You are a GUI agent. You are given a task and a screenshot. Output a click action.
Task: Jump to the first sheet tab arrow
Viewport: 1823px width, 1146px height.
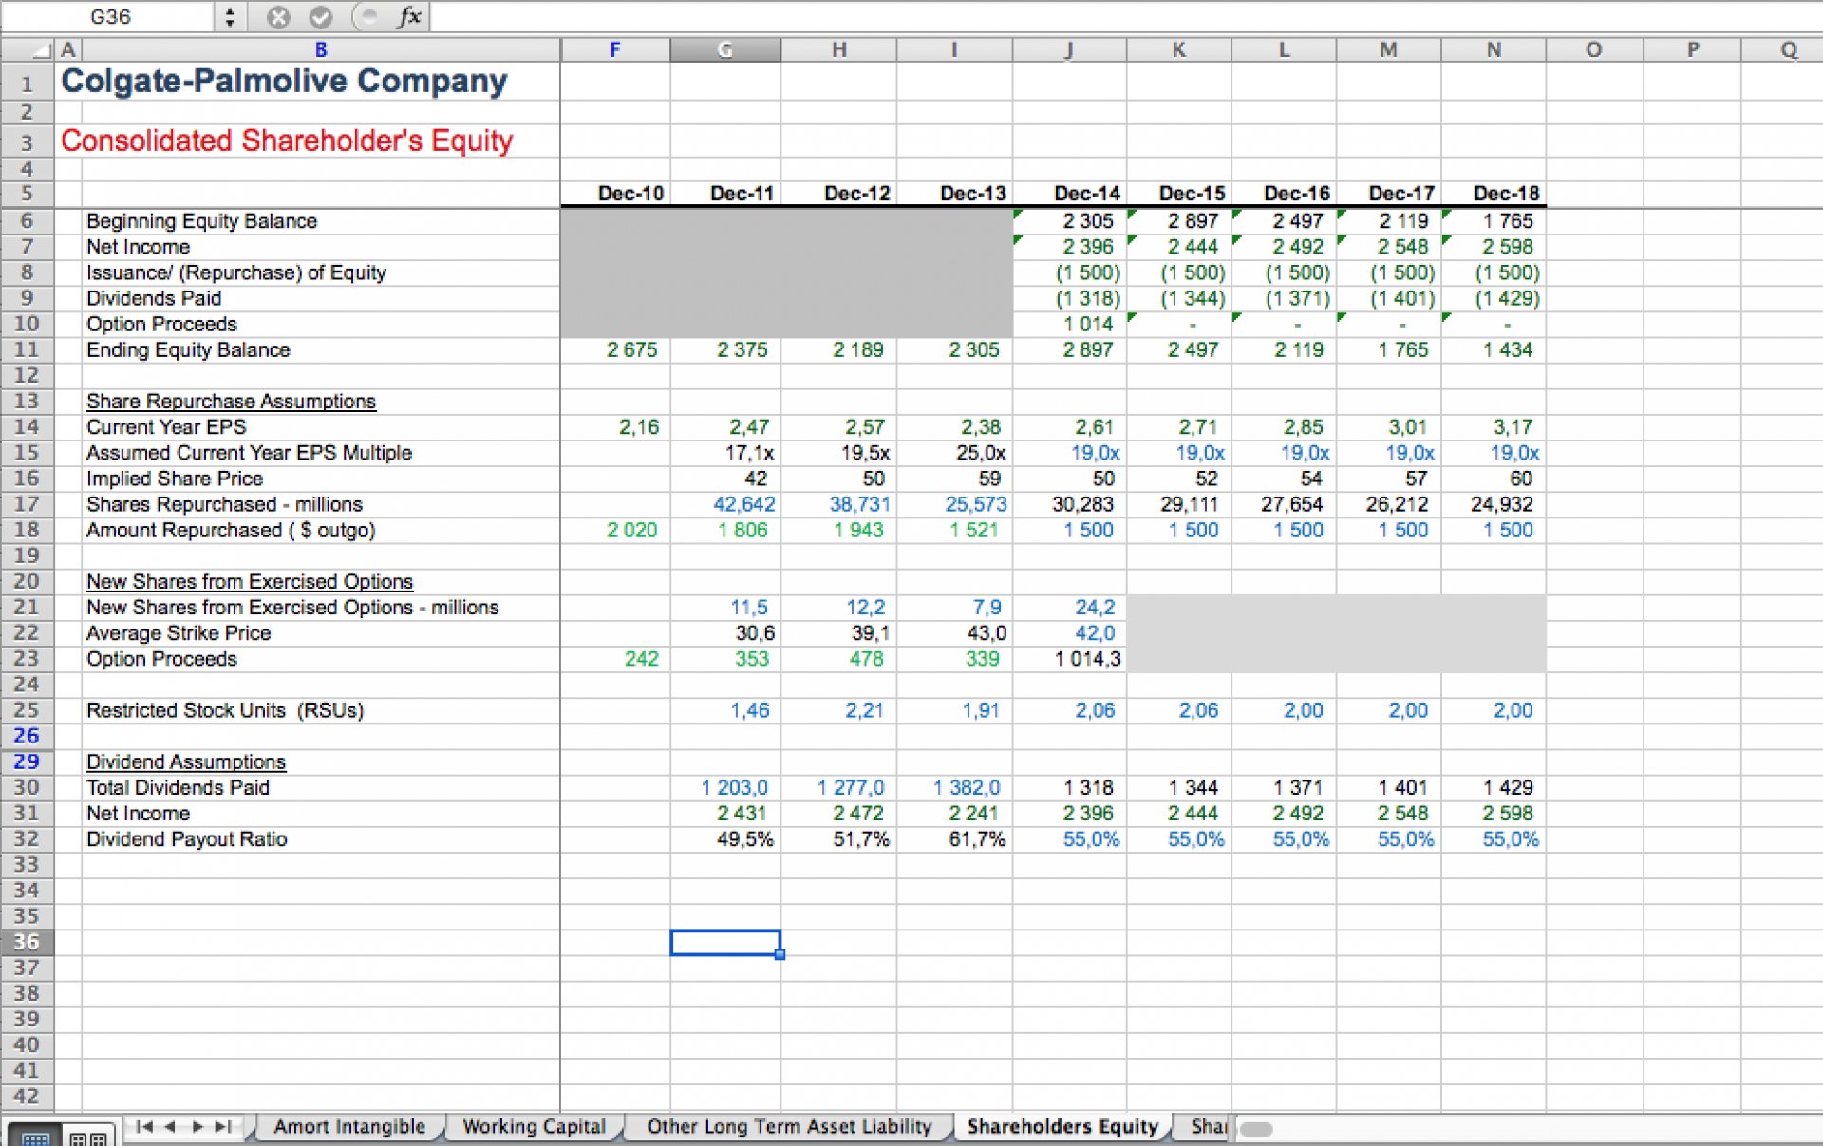click(143, 1127)
